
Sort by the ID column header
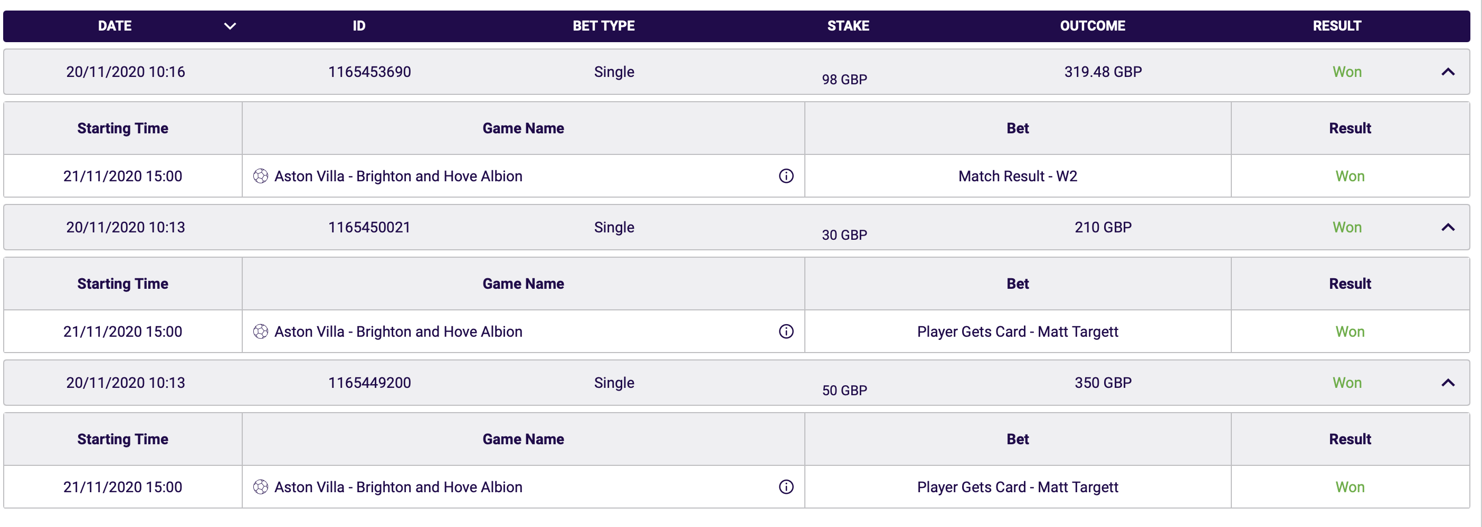click(359, 26)
